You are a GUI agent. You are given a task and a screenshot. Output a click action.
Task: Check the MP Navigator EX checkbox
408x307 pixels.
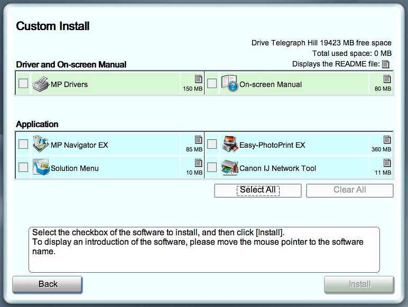pyautogui.click(x=23, y=144)
